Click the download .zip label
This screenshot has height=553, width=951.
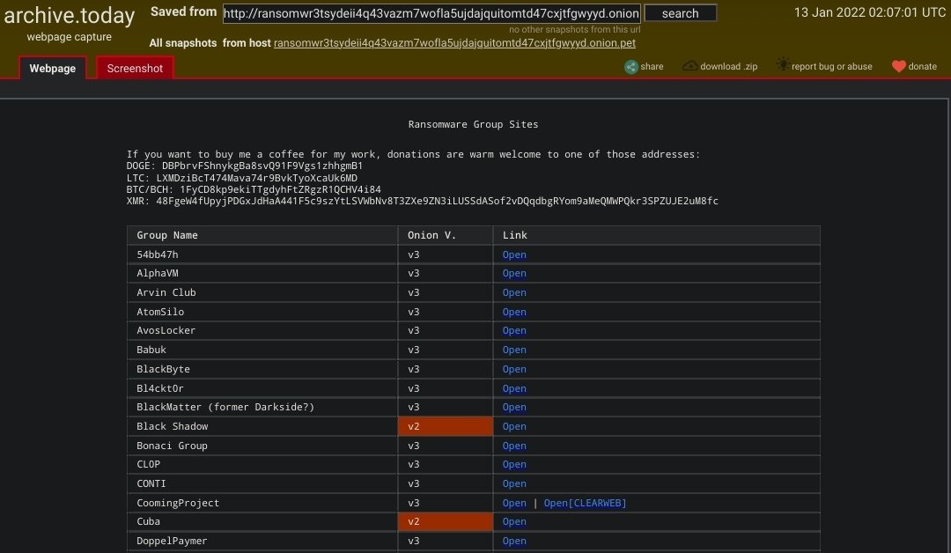point(728,67)
